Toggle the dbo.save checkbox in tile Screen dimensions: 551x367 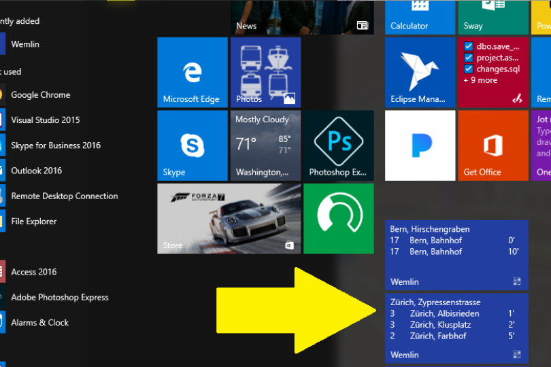tap(469, 47)
